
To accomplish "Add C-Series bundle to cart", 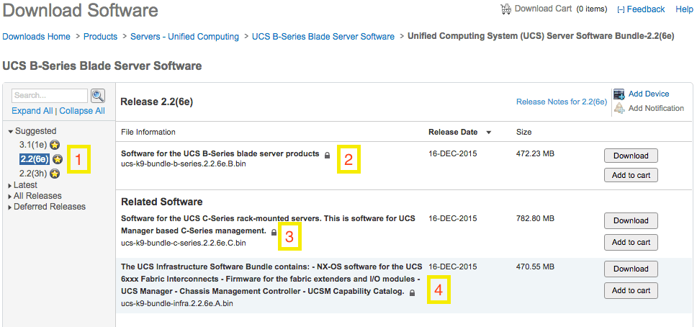I will 630,243.
